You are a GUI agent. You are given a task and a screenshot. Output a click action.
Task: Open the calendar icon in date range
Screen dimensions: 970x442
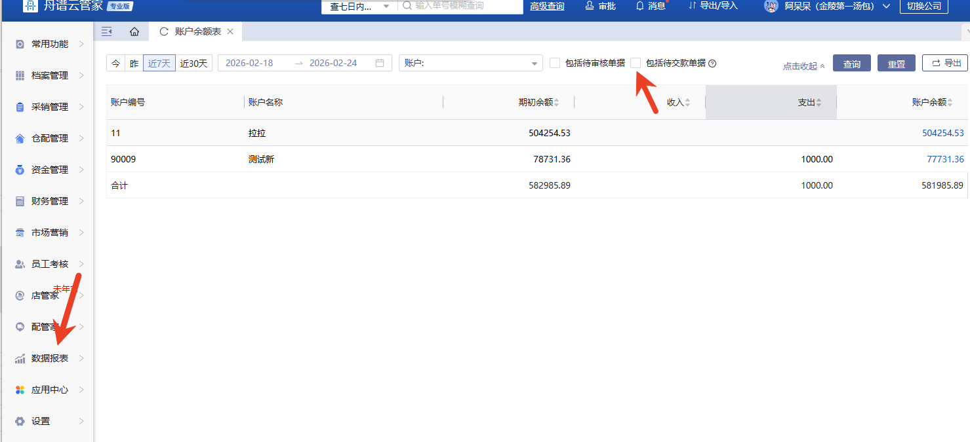click(380, 64)
